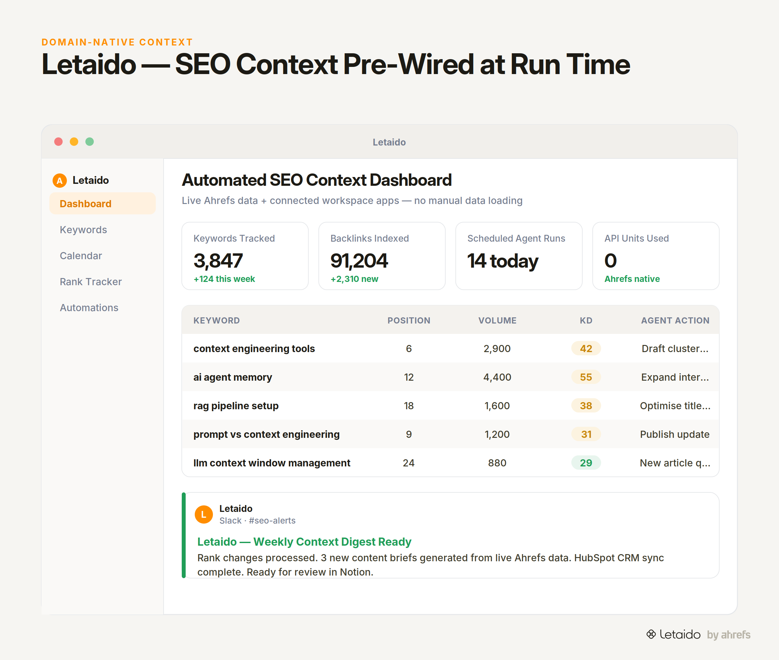
Task: Go to Keywords in the sidebar
Action: [83, 230]
